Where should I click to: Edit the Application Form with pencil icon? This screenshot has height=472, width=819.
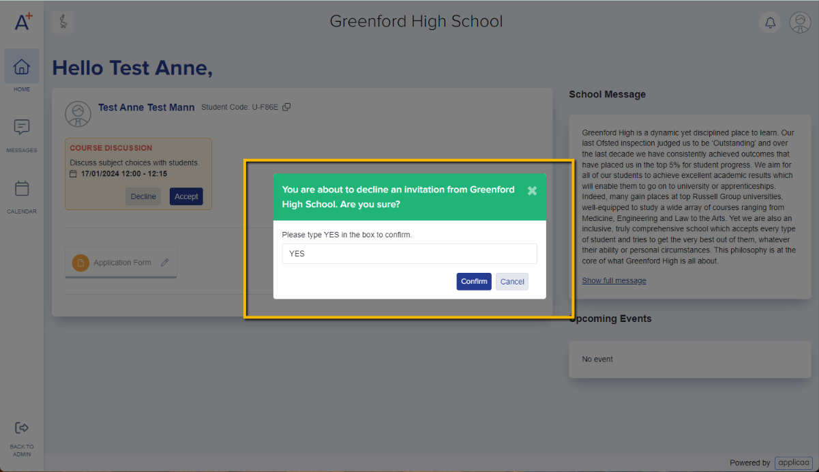click(164, 263)
